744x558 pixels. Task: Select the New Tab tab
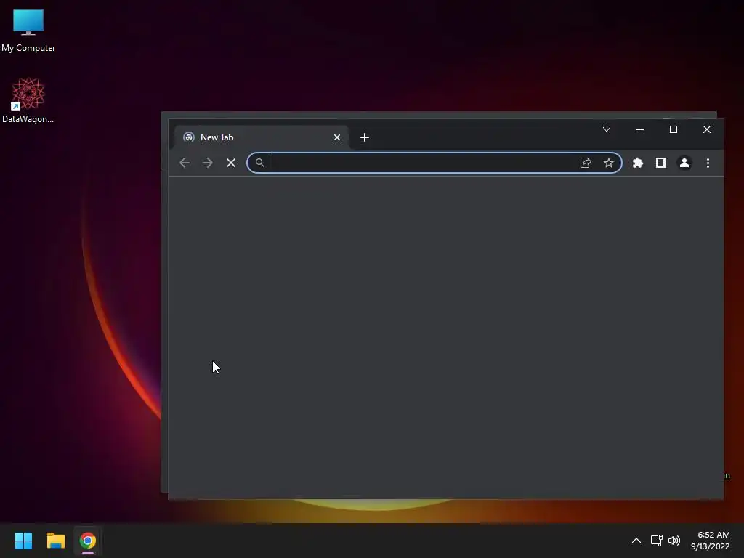tap(262, 137)
